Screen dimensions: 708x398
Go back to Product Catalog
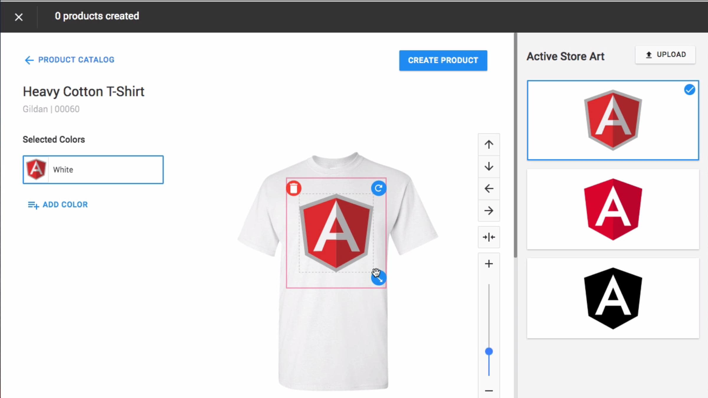tap(70, 60)
